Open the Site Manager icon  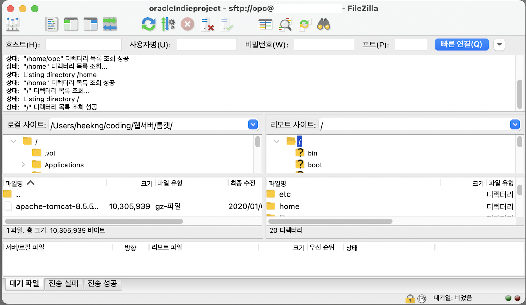[x=13, y=25]
